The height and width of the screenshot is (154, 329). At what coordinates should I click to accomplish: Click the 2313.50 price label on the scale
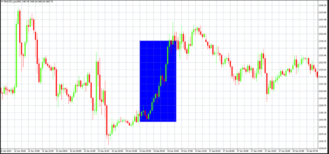click(x=323, y=91)
